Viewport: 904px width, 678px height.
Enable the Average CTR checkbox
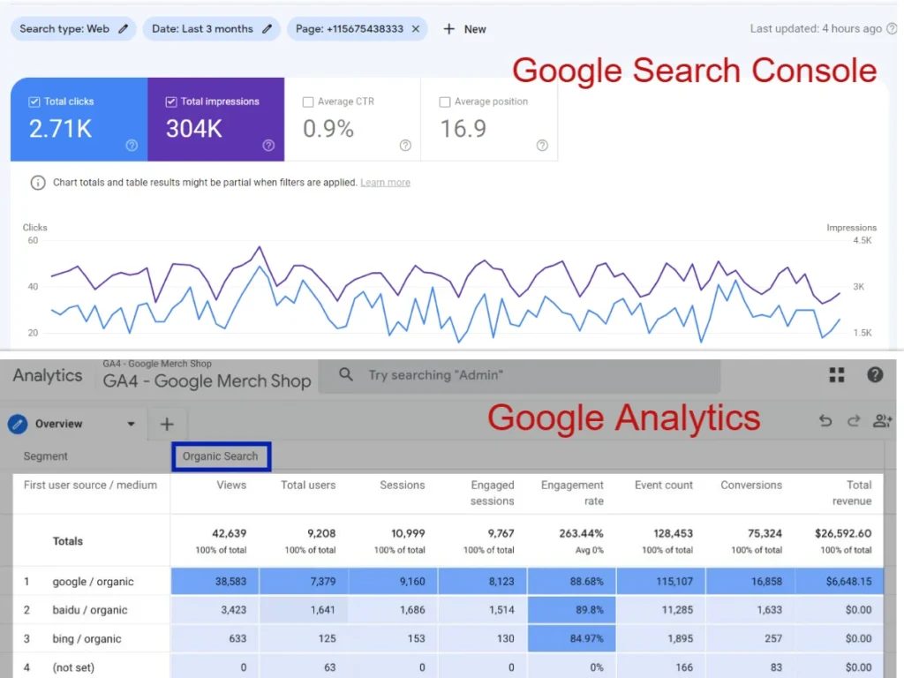pyautogui.click(x=308, y=102)
